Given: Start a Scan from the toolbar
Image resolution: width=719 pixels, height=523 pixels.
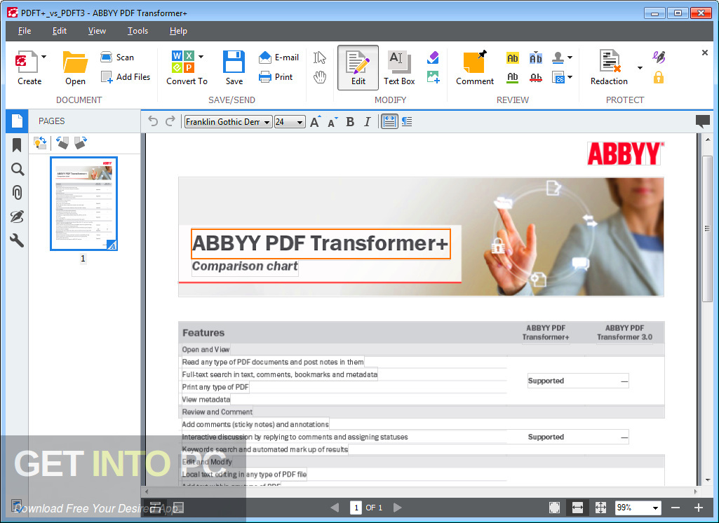Looking at the screenshot, I should 117,57.
